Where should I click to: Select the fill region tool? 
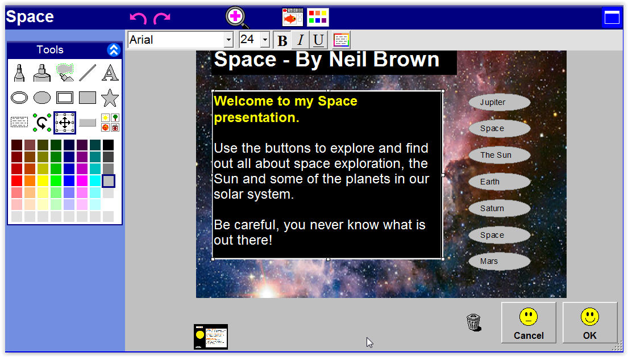(x=65, y=73)
